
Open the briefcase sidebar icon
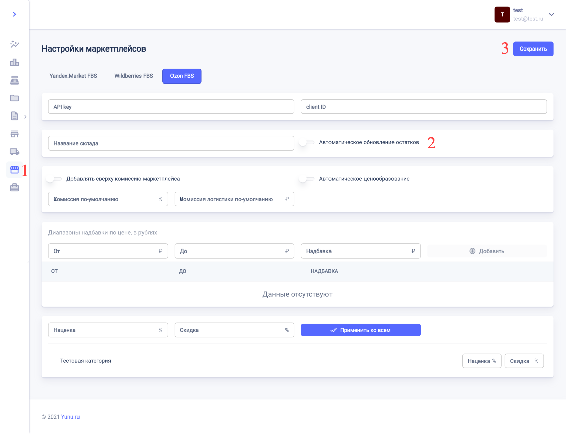click(x=14, y=188)
